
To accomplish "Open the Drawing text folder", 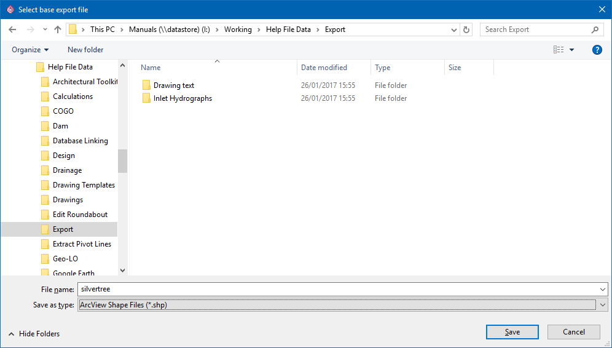I will [173, 85].
